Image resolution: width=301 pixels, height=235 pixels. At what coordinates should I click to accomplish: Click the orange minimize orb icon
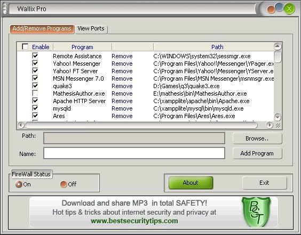tap(271, 10)
